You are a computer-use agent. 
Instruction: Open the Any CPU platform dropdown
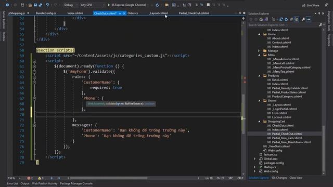[x=93, y=5]
